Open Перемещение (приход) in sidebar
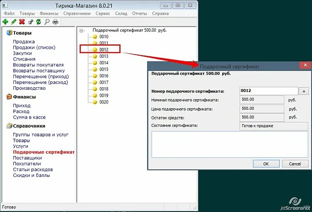 (41, 76)
